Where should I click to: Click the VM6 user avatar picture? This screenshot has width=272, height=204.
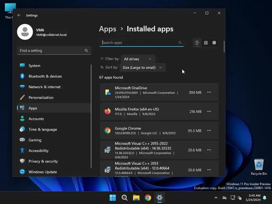tap(25, 32)
